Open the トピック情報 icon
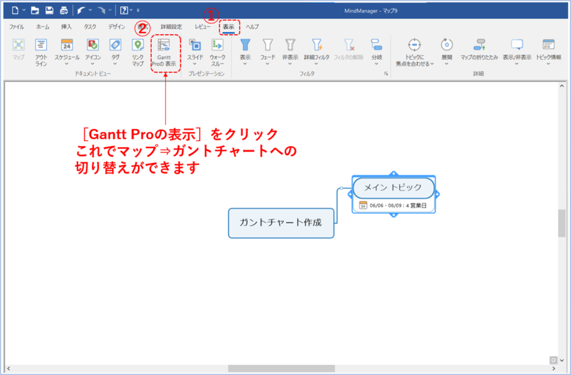The height and width of the screenshot is (375, 571). [x=549, y=45]
